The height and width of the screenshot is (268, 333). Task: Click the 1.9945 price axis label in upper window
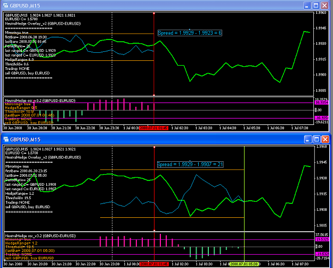click(x=321, y=28)
